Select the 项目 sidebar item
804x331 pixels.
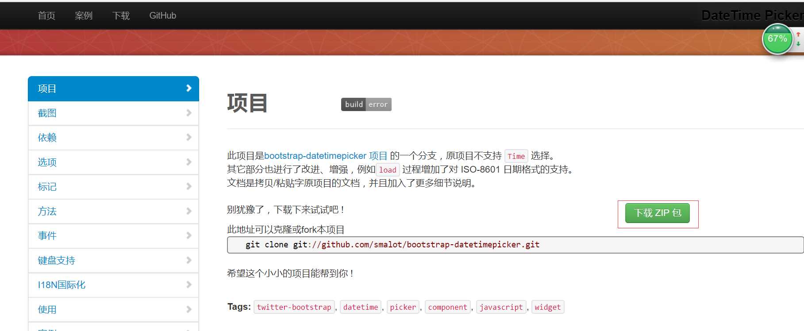point(113,89)
